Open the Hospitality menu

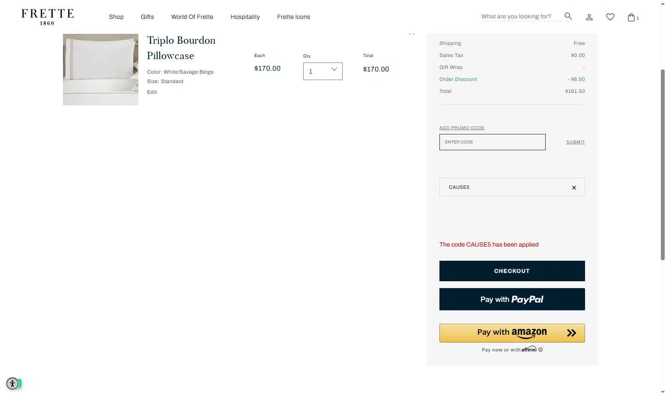[x=245, y=17]
